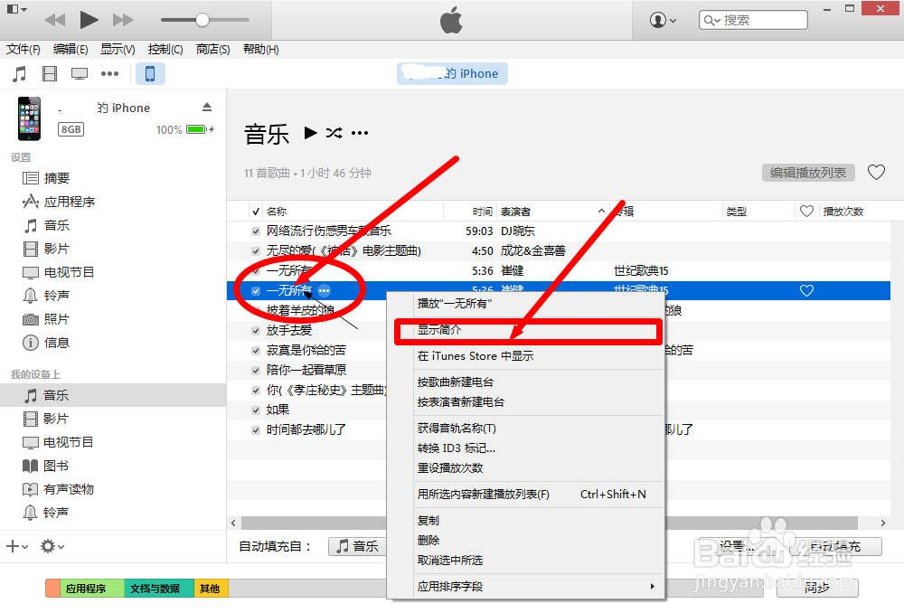The height and width of the screenshot is (613, 904).
Task: Open the Movies film-strip icon in navigation bar
Action: pos(50,73)
